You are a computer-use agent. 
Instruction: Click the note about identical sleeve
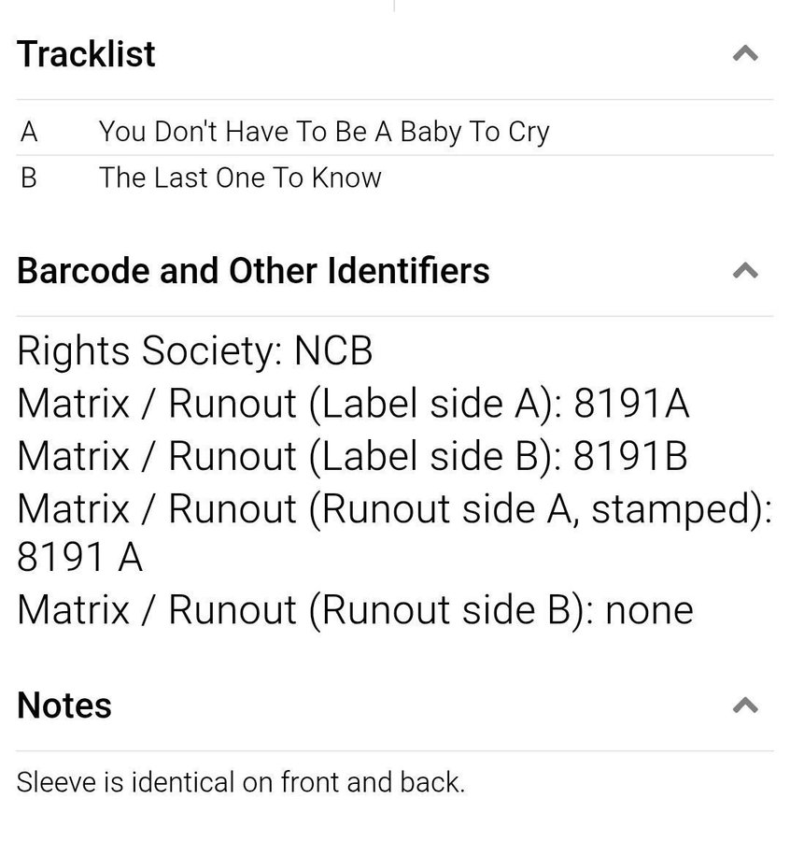pyautogui.click(x=240, y=782)
